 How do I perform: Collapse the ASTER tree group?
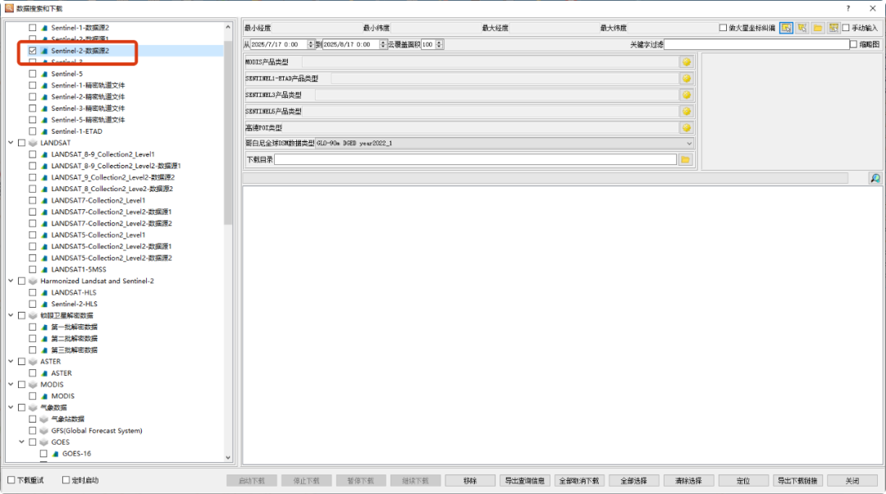pyautogui.click(x=11, y=362)
